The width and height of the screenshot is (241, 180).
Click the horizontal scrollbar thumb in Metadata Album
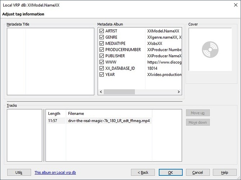pyautogui.click(x=119, y=92)
